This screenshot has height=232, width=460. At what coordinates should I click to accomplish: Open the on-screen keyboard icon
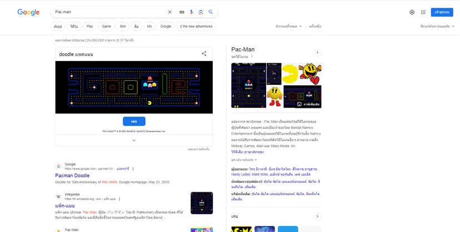182,12
